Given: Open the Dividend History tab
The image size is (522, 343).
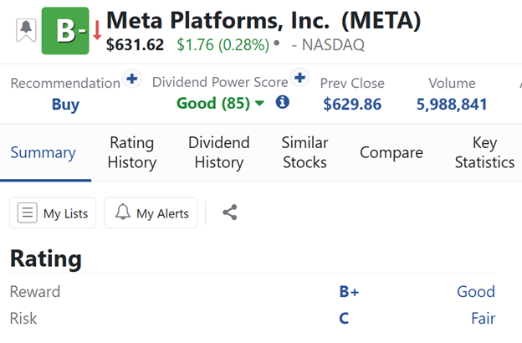Looking at the screenshot, I should point(218,152).
